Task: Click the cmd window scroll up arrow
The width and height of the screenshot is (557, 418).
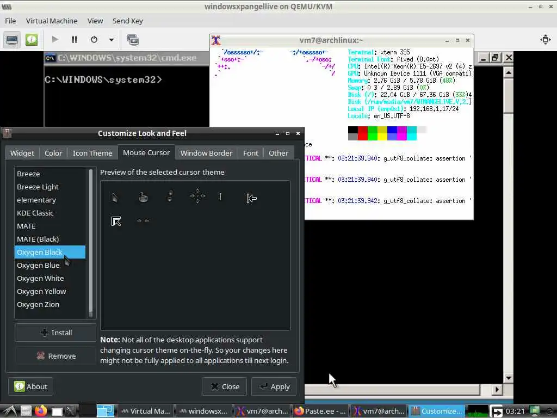Action: [509, 72]
